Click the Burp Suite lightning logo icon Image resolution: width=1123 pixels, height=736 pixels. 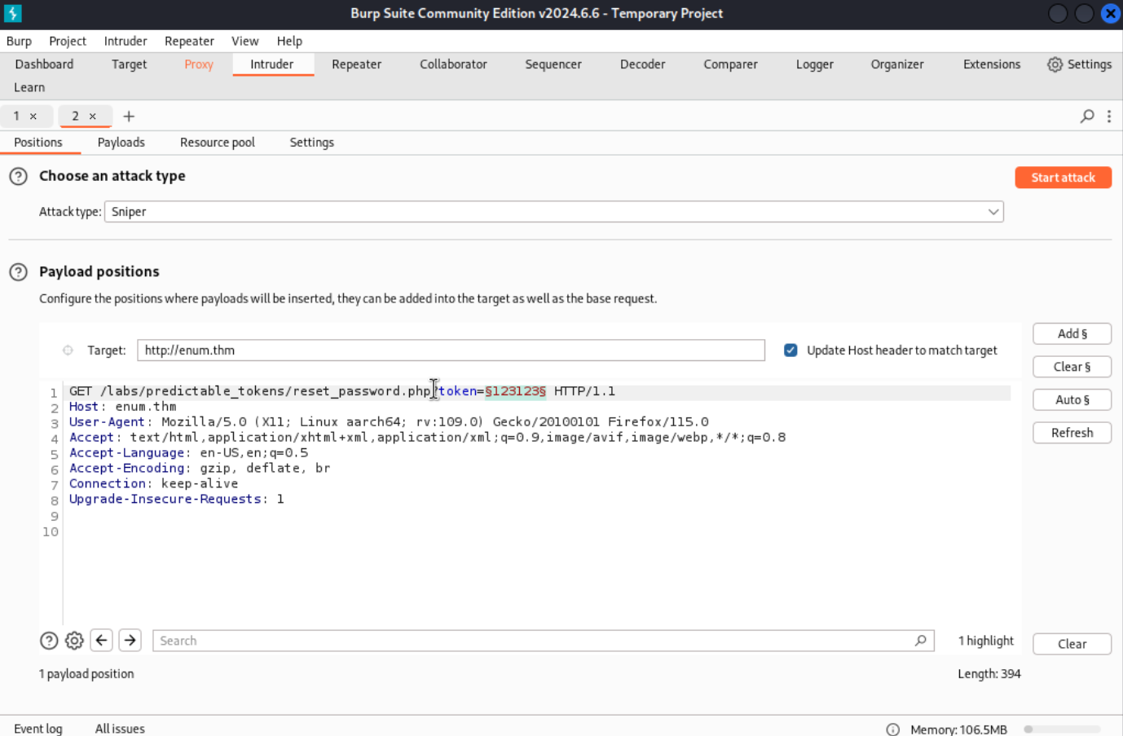click(x=12, y=13)
